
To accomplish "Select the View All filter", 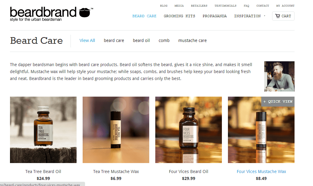I will click(87, 40).
